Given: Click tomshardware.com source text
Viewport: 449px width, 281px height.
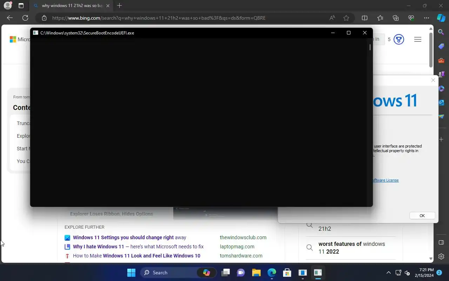Looking at the screenshot, I should 241,256.
